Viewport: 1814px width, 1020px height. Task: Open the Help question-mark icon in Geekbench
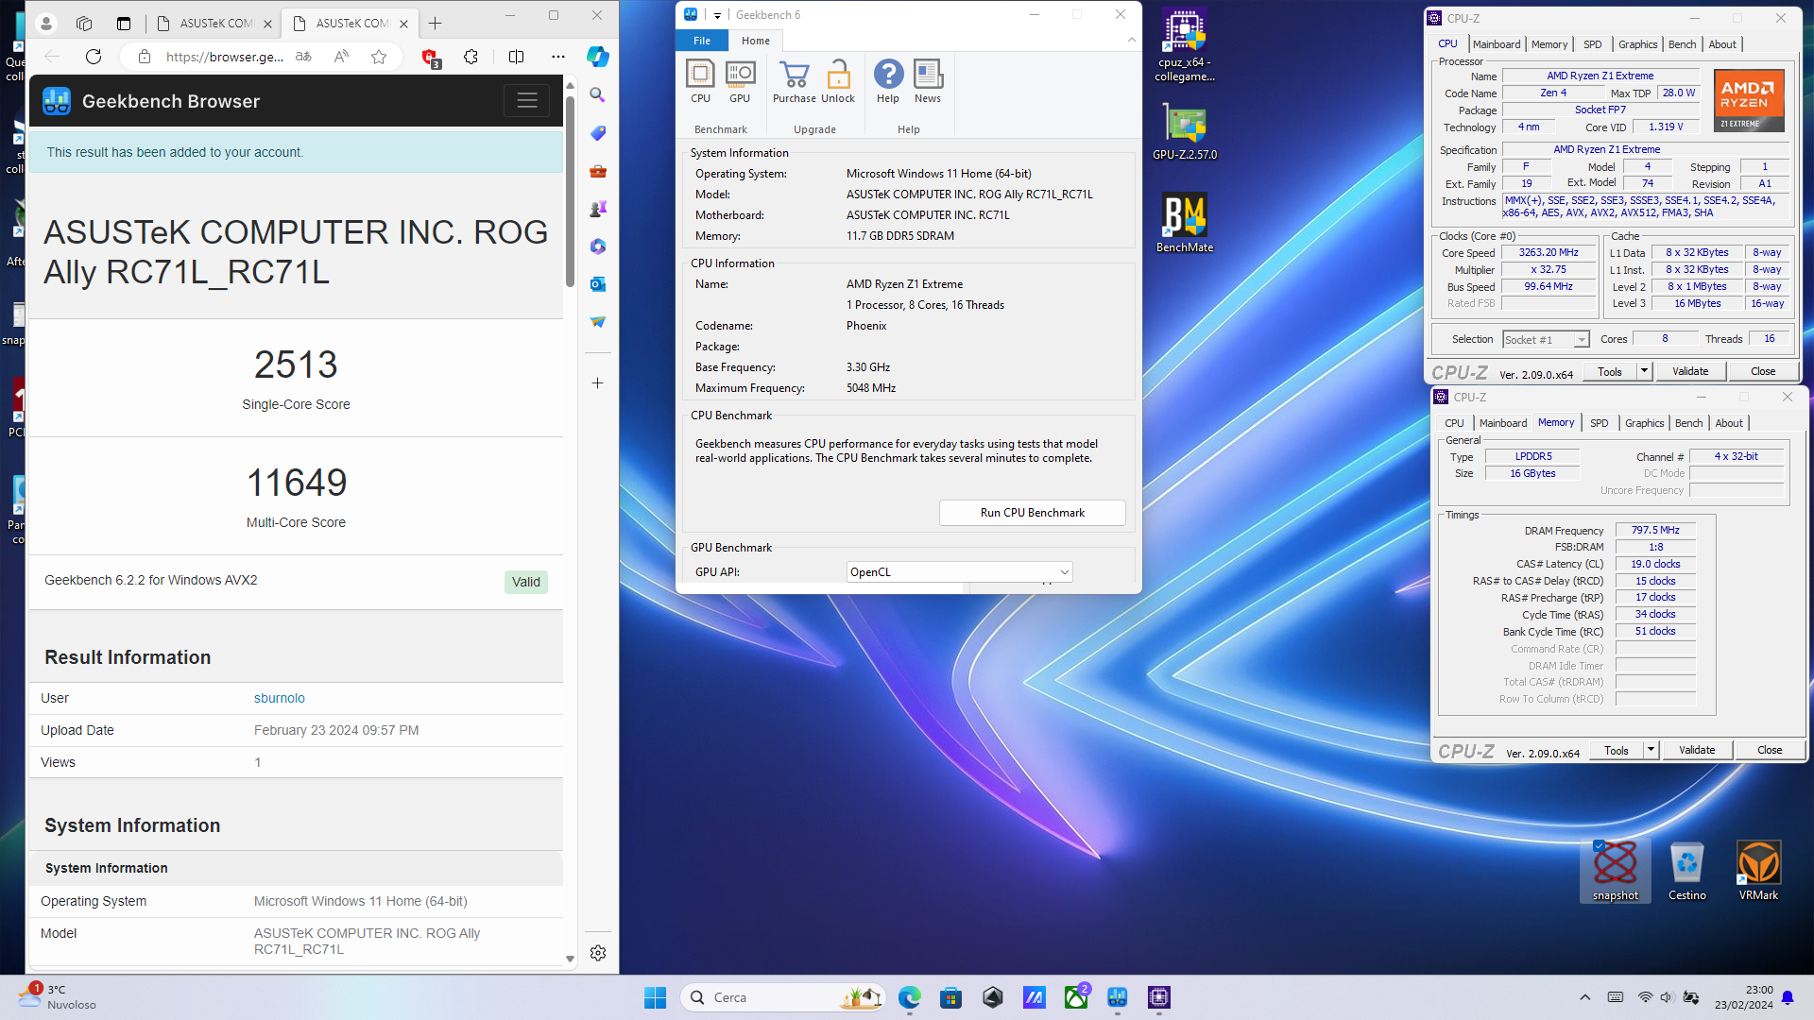pyautogui.click(x=888, y=80)
